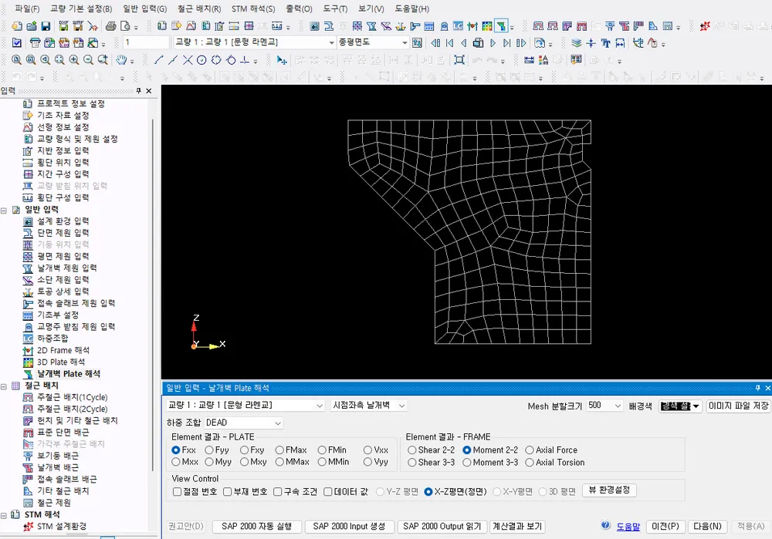Screen dimensions: 772x539
Task: Click the play forward triangle icon
Action: click(x=493, y=43)
